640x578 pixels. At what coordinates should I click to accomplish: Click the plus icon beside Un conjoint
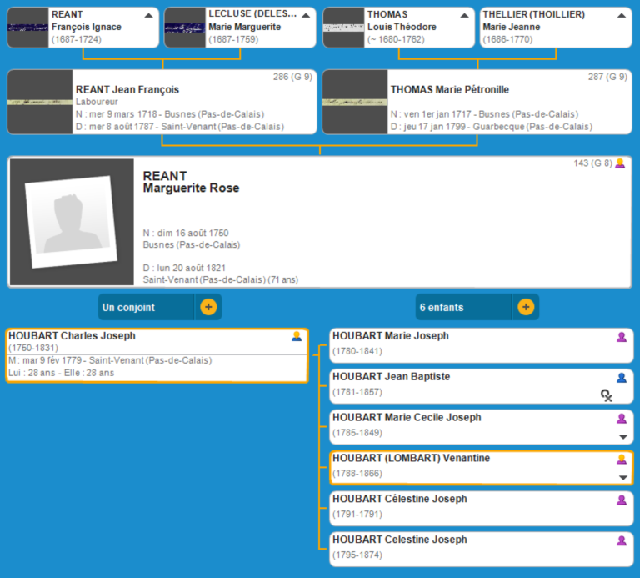click(x=208, y=307)
